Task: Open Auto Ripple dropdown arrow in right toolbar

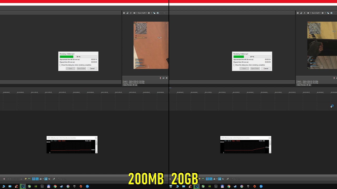Action: [217, 179]
